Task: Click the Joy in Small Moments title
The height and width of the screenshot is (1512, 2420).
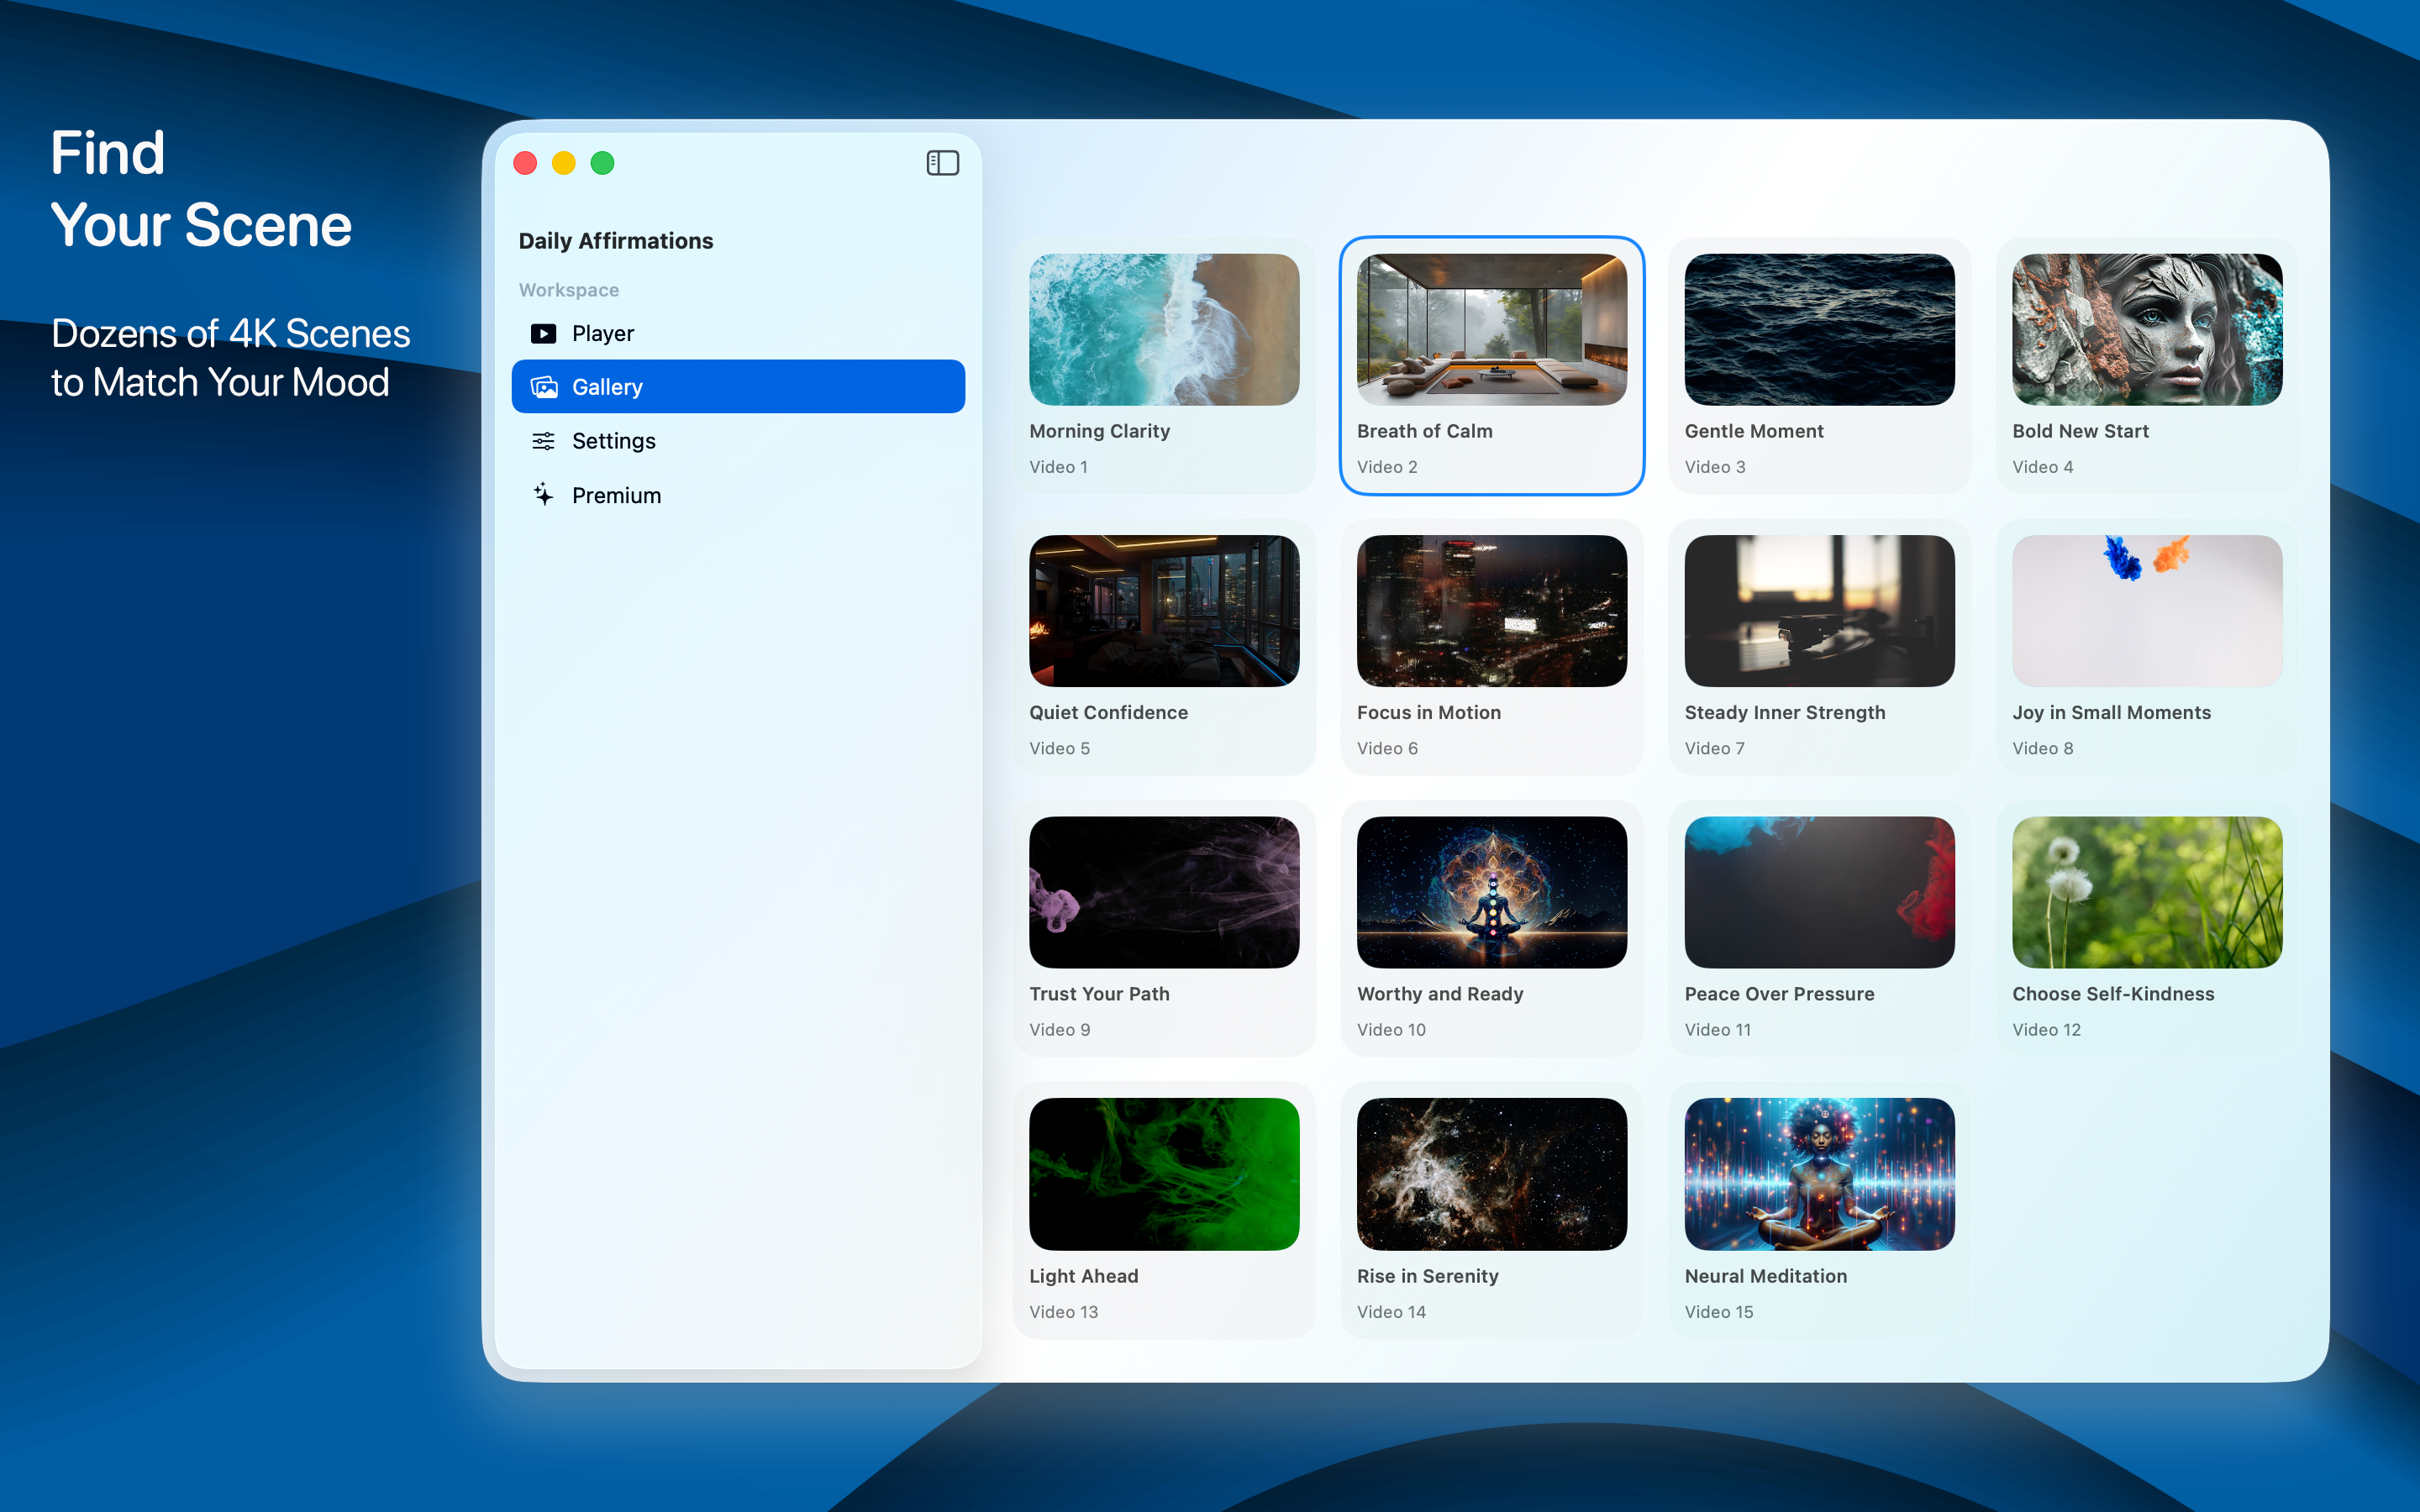Action: [2111, 712]
